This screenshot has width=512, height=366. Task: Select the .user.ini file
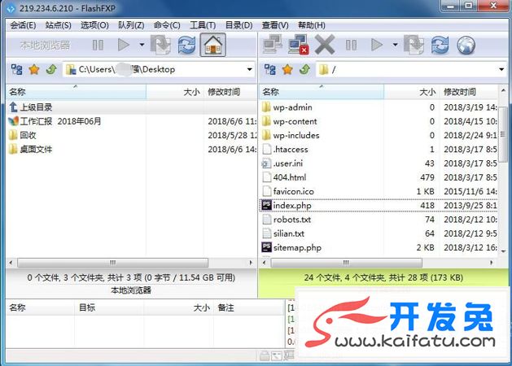(x=379, y=163)
